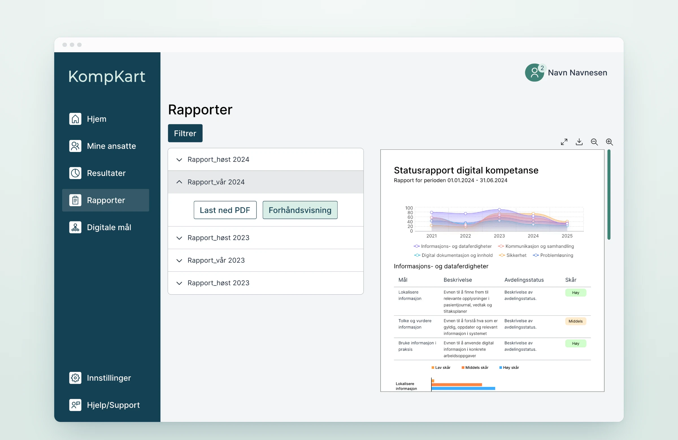Click the Middels score badge
Screen dimensions: 678x440
pos(576,321)
